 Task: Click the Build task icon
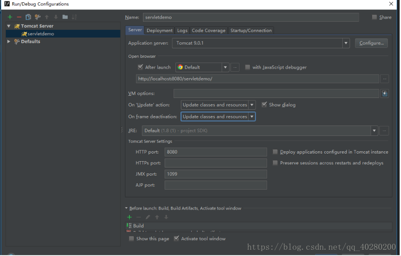[x=129, y=226]
